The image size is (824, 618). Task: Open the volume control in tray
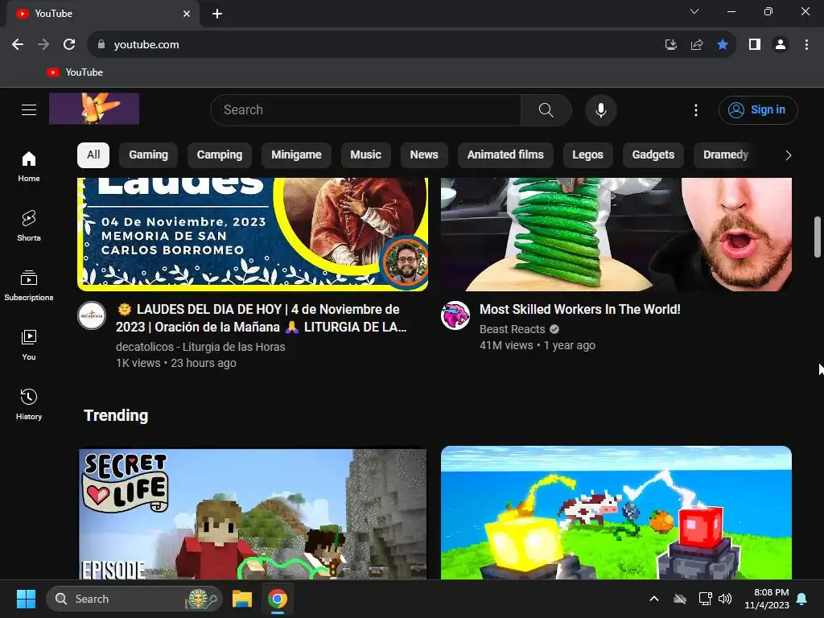[725, 599]
